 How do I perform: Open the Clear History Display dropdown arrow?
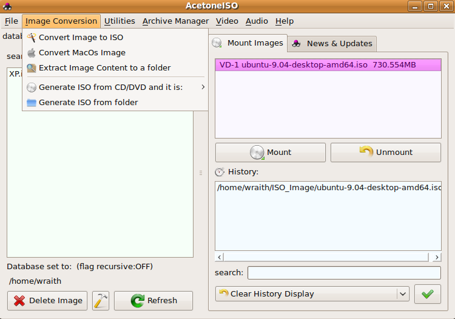pyautogui.click(x=403, y=294)
